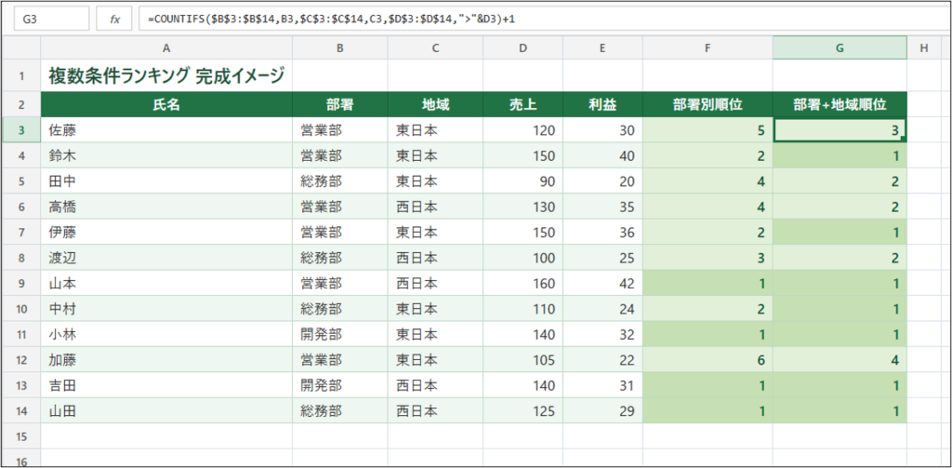Click profit value 42 in 山本's row

tap(602, 283)
